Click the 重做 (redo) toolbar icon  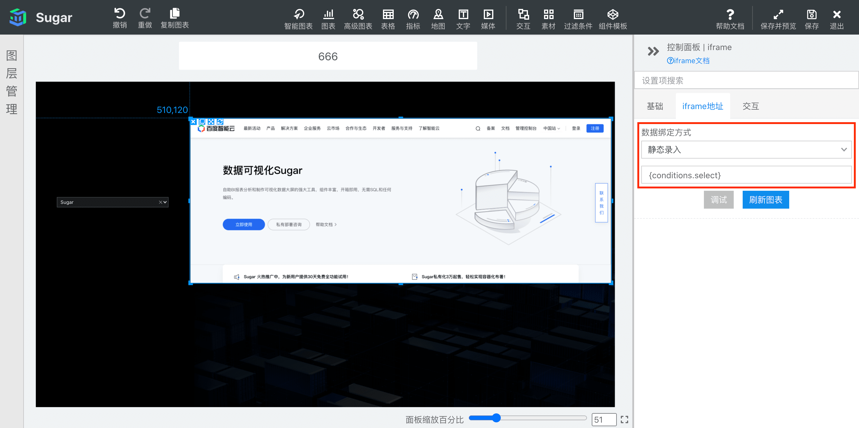[145, 18]
